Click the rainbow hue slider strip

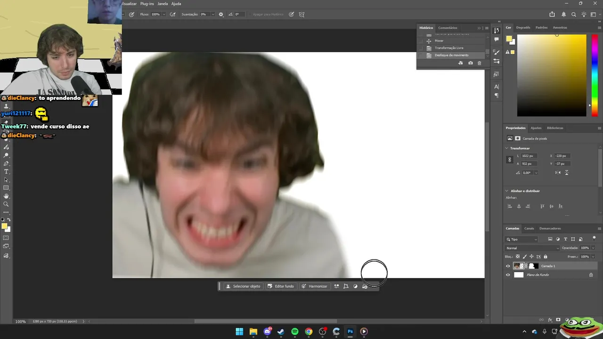pyautogui.click(x=595, y=75)
